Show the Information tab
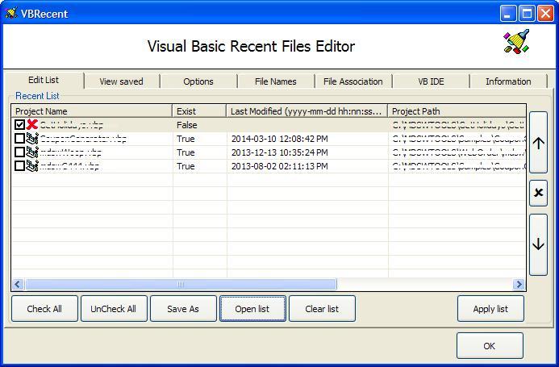Image resolution: width=559 pixels, height=367 pixels. 508,81
